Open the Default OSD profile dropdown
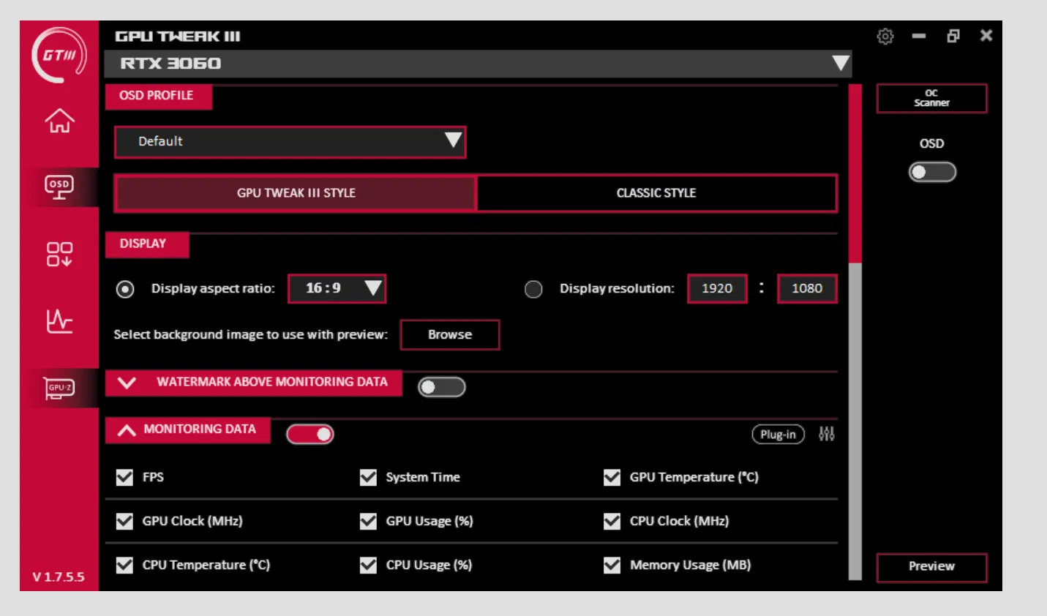Image resolution: width=1047 pixels, height=616 pixels. [x=290, y=142]
